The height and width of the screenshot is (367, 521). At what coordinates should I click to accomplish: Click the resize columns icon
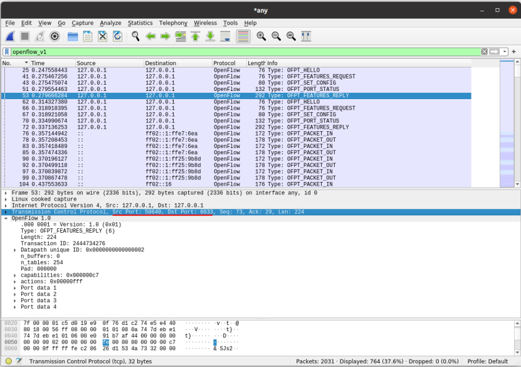(306, 36)
